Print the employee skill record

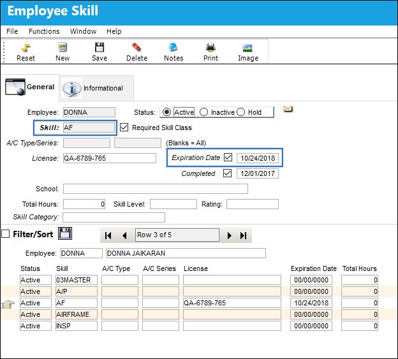coord(210,52)
